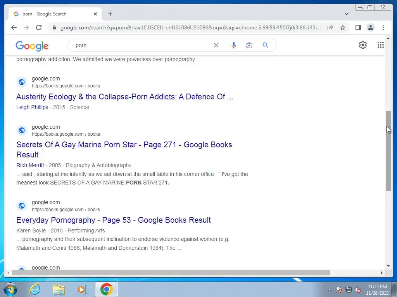Viewport: 397px width, 297px height.
Task: Click the forward navigation arrow
Action: pyautogui.click(x=26, y=27)
